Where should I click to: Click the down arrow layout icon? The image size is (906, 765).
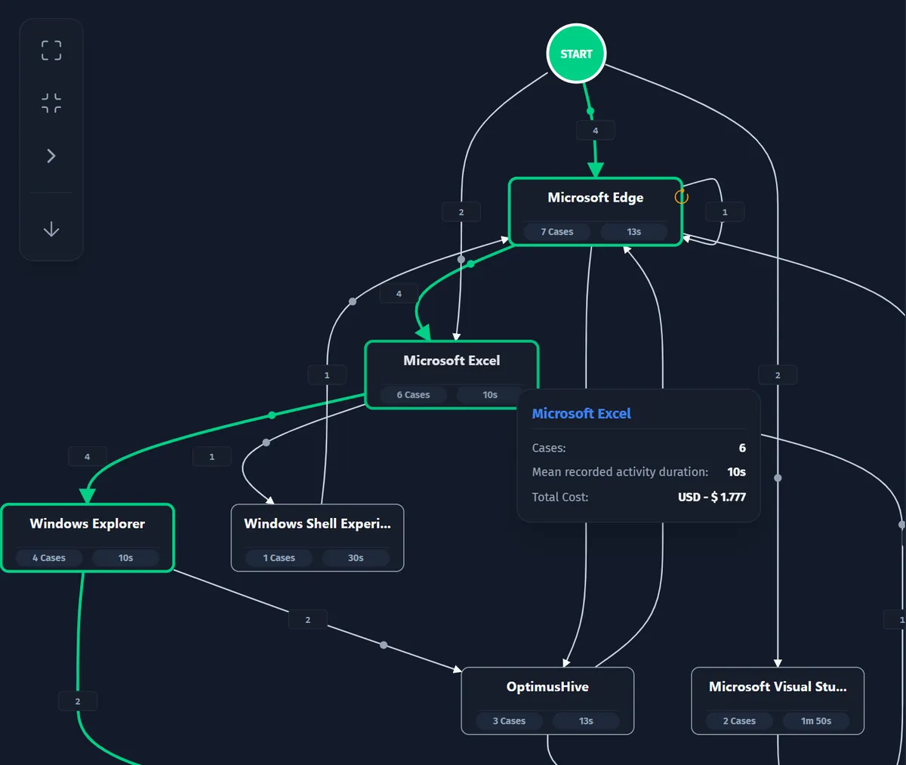(51, 230)
